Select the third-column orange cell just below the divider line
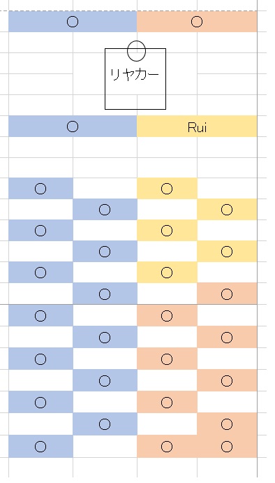The width and height of the screenshot is (275, 483). point(167,315)
